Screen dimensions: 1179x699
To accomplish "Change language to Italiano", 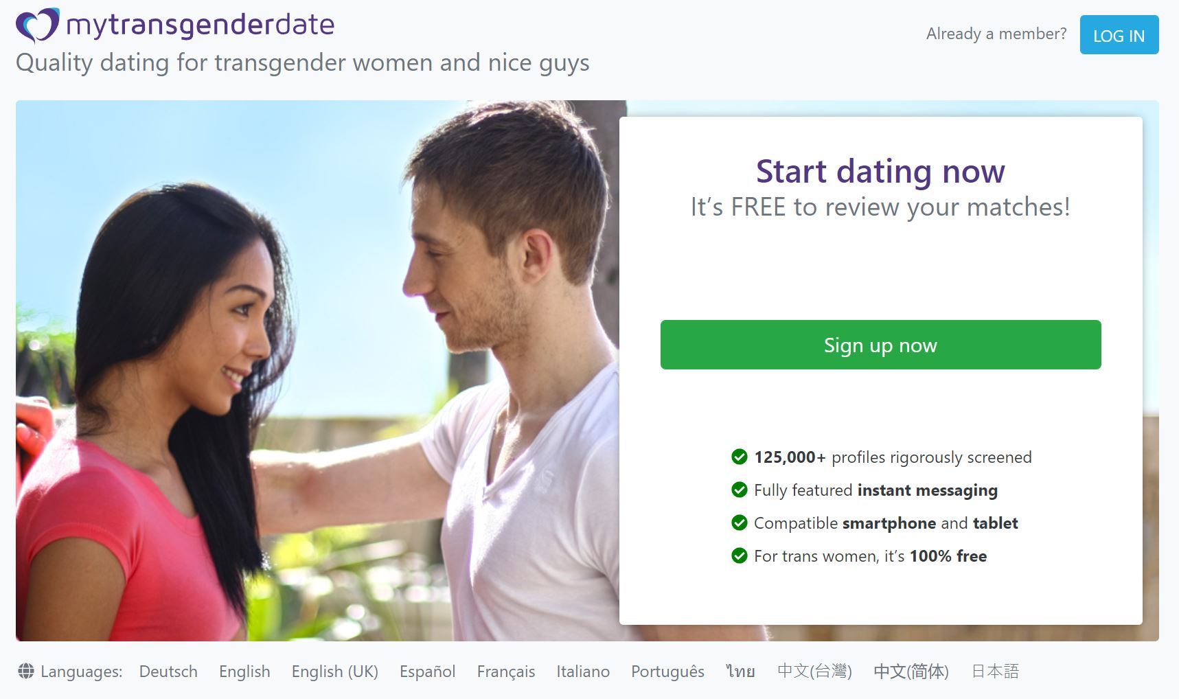I will [583, 672].
